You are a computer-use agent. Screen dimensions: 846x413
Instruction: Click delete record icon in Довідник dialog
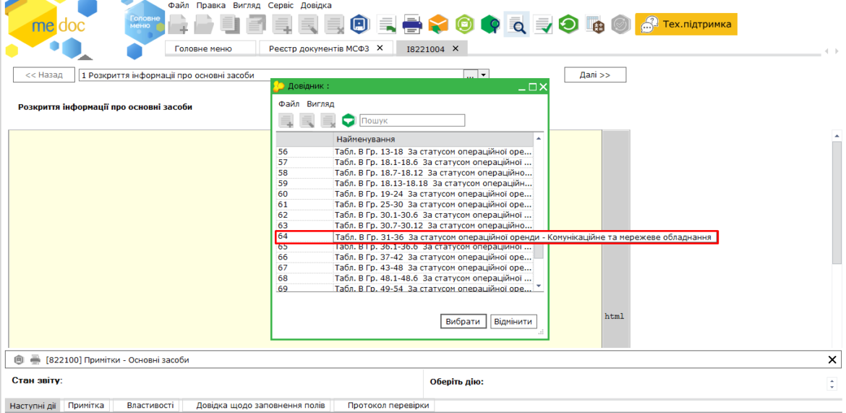(x=328, y=120)
